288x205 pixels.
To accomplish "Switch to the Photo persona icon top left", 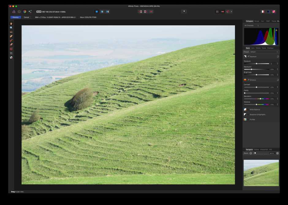I will pos(14,11).
